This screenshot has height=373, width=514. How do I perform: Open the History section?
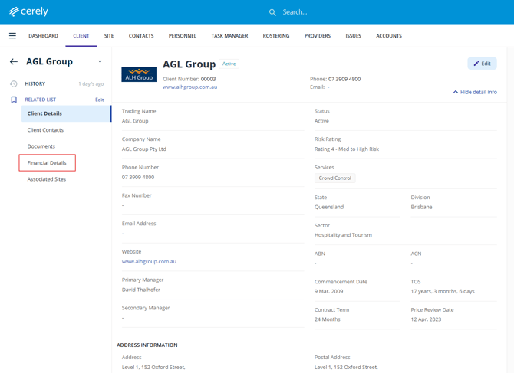(35, 83)
